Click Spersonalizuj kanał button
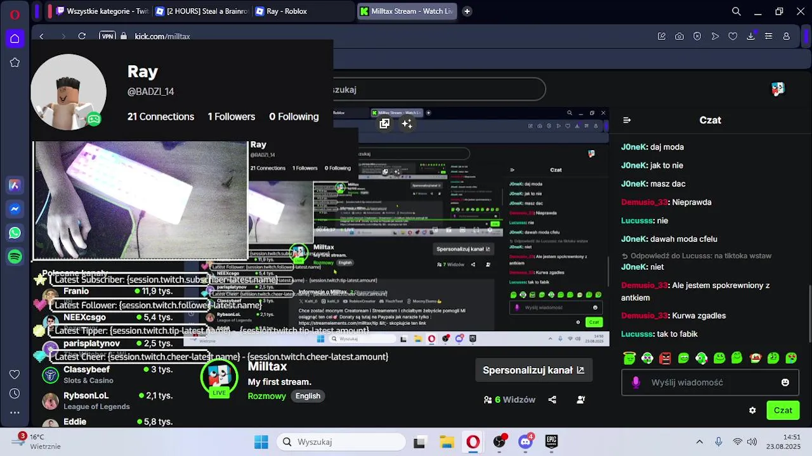 (534, 370)
